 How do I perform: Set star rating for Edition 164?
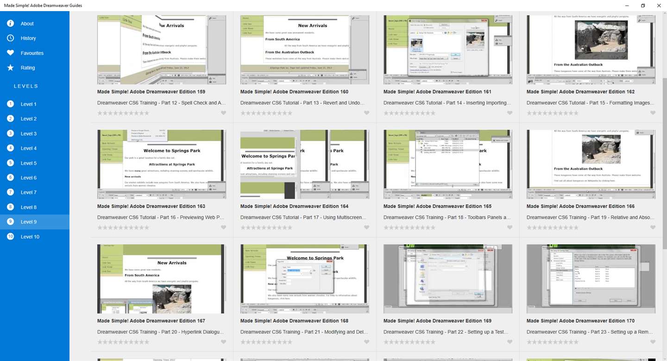point(266,227)
